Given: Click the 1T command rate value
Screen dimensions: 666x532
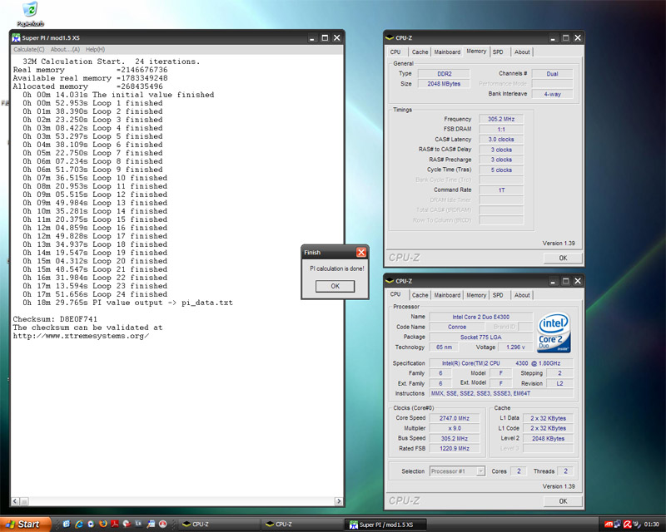Looking at the screenshot, I should (x=501, y=190).
